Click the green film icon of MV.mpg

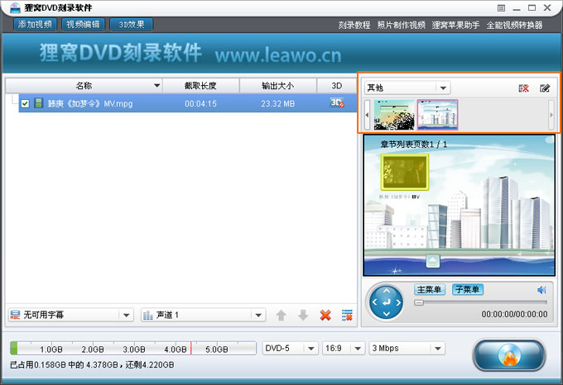(x=38, y=103)
